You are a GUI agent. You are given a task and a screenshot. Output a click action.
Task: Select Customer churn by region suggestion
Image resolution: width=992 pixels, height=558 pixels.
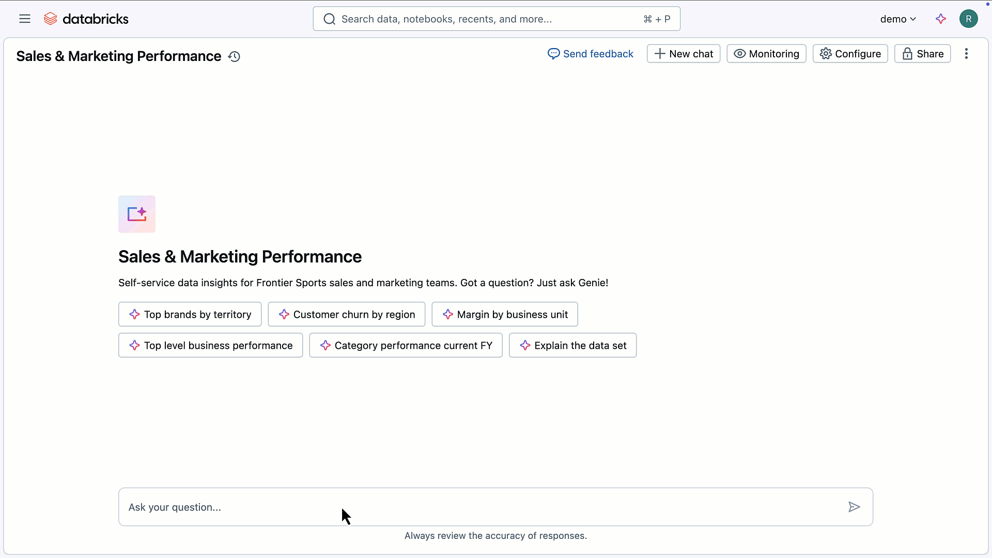(346, 314)
